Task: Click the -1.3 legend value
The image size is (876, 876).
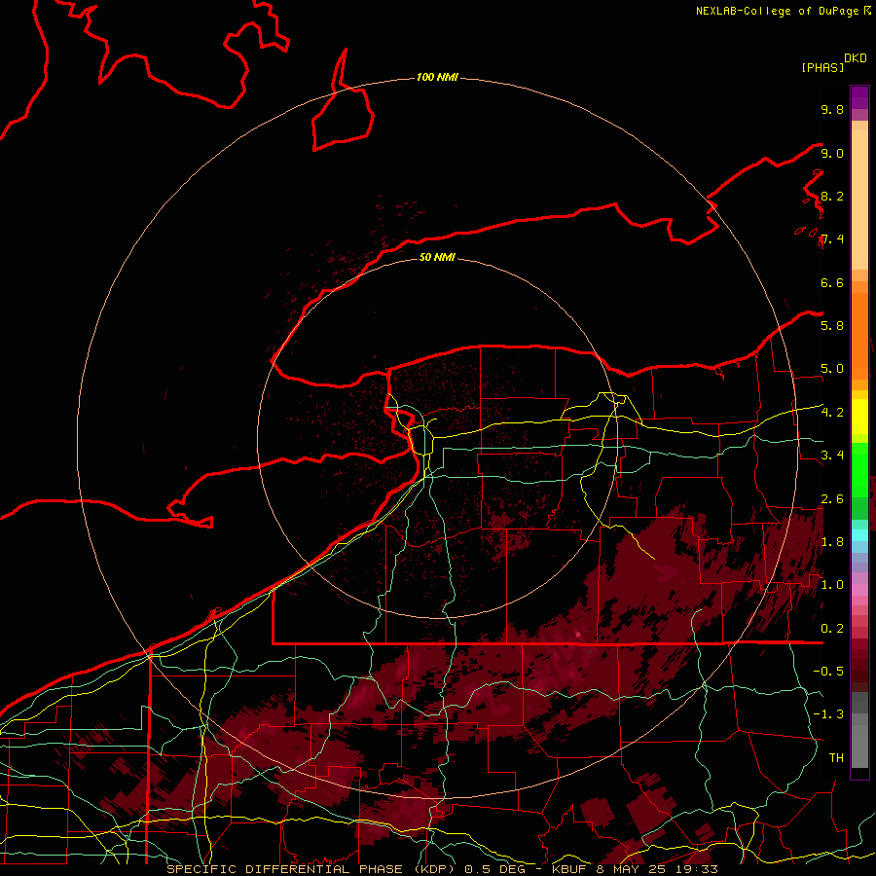Action: [828, 714]
